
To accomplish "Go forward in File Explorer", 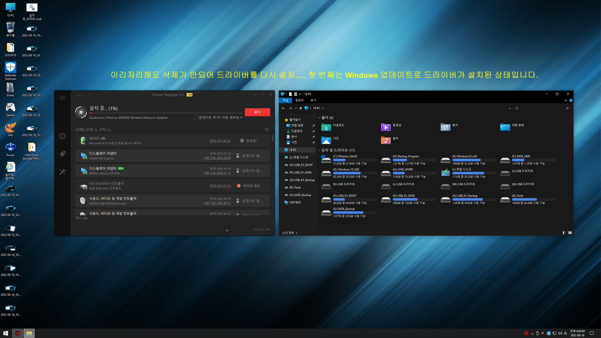I will [290, 108].
